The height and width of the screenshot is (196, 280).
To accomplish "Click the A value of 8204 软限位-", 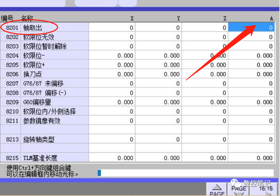I will coord(251,56).
